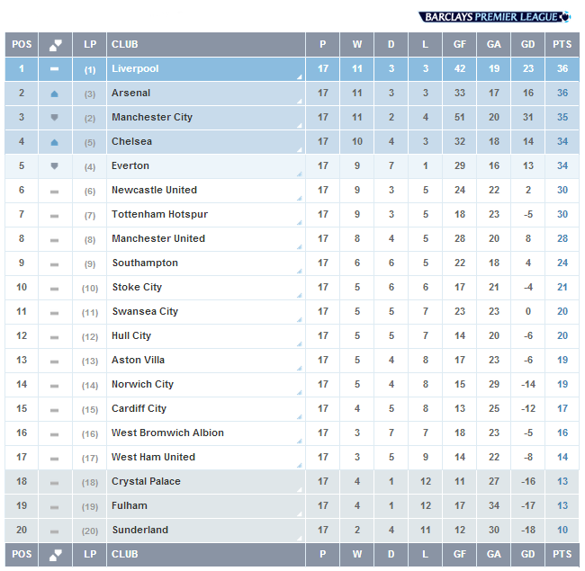Click Manchester City's down-movement arrow icon
The height and width of the screenshot is (571, 585).
pyautogui.click(x=55, y=118)
